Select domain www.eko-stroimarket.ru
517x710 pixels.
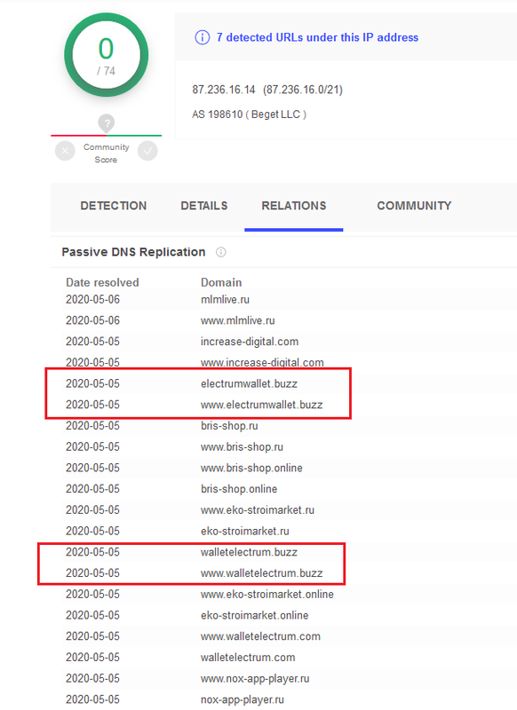coord(258,510)
